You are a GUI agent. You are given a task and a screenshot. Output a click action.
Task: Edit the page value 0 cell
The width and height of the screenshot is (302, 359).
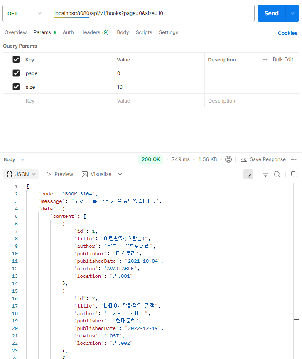[x=159, y=73]
